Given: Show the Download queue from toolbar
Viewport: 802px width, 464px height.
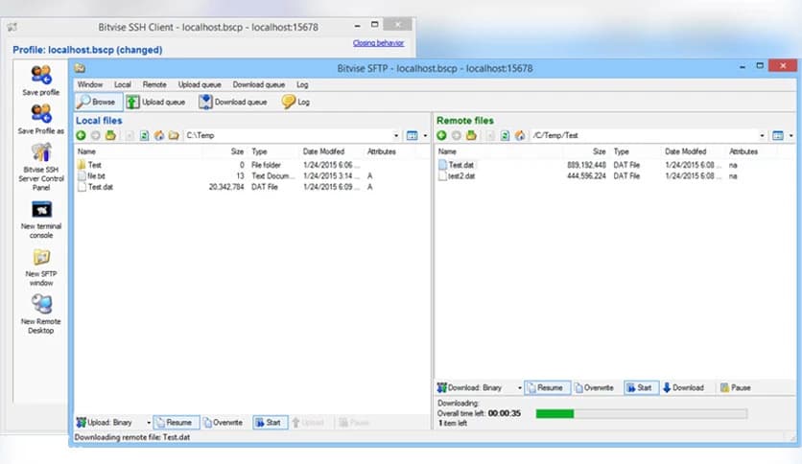Looking at the screenshot, I should pos(233,102).
